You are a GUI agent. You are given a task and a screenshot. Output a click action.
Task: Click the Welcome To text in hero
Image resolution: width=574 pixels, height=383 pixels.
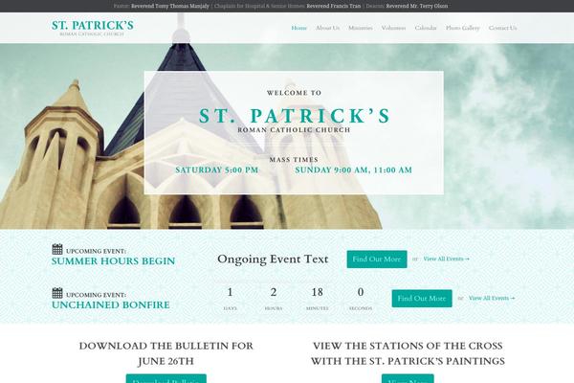coord(294,93)
